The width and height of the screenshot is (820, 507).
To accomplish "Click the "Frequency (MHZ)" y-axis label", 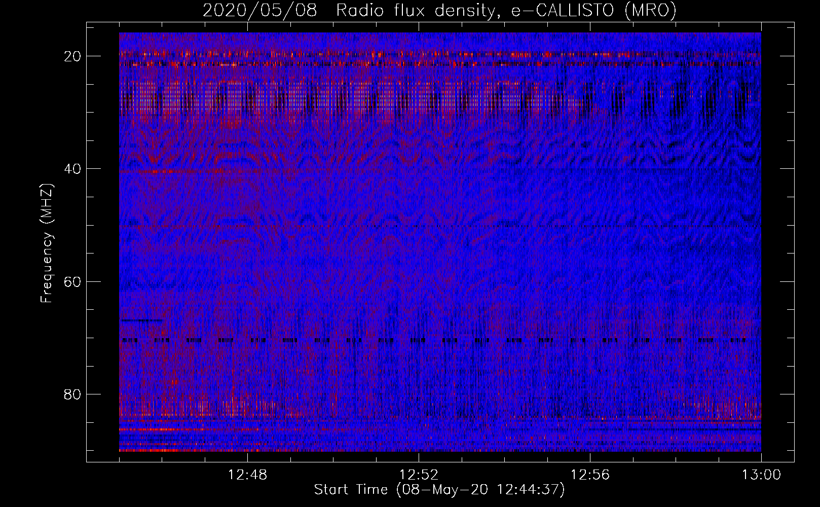I will [x=47, y=243].
